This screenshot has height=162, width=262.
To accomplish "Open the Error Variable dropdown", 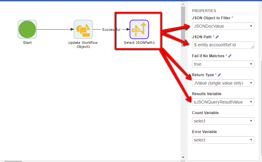I will 223,140.
